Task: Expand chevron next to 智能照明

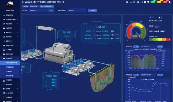Action: tap(18, 84)
